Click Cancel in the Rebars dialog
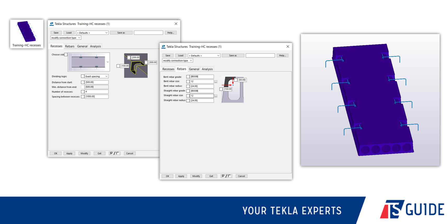This screenshot has height=224, width=448. coord(241,176)
